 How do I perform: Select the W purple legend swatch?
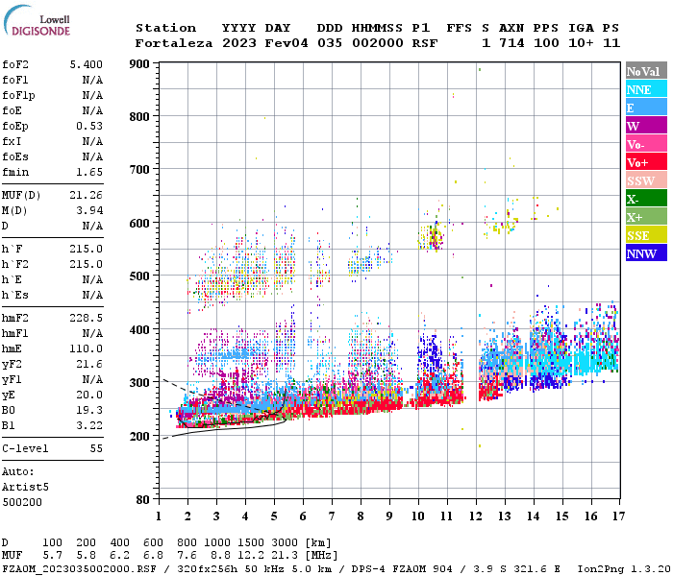click(646, 126)
